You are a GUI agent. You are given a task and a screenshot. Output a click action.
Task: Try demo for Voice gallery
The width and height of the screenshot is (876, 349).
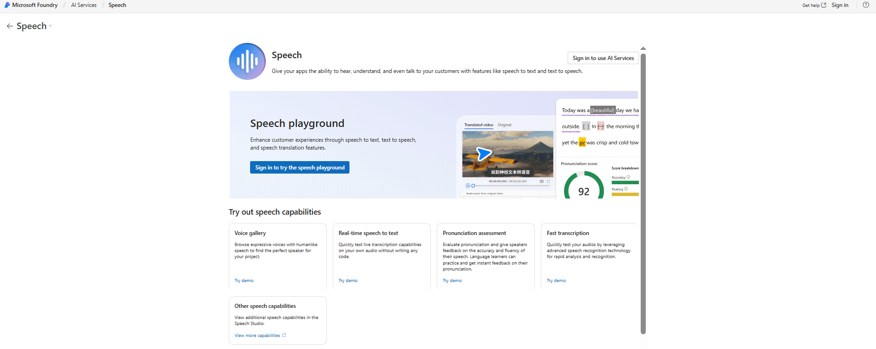click(244, 281)
